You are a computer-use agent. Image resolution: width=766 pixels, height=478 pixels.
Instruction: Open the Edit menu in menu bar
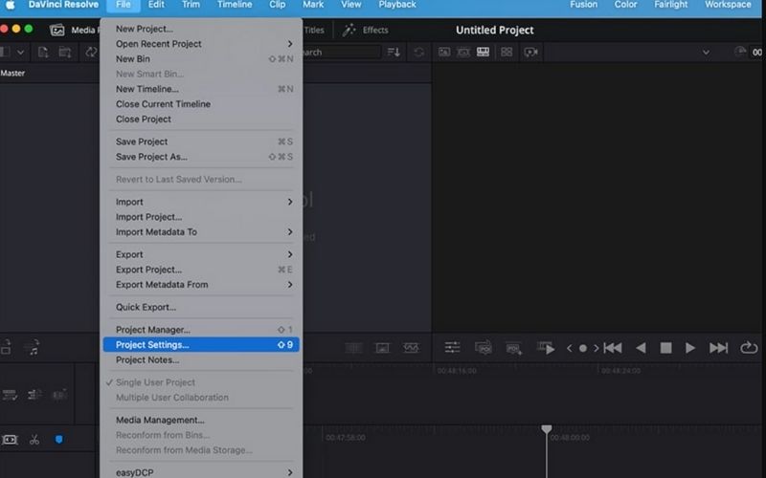(156, 5)
